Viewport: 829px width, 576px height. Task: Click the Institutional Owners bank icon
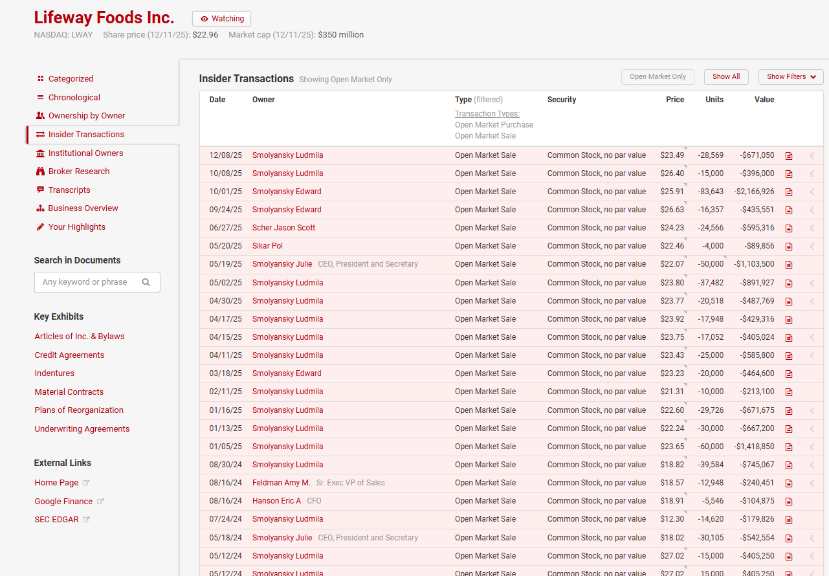coord(40,153)
